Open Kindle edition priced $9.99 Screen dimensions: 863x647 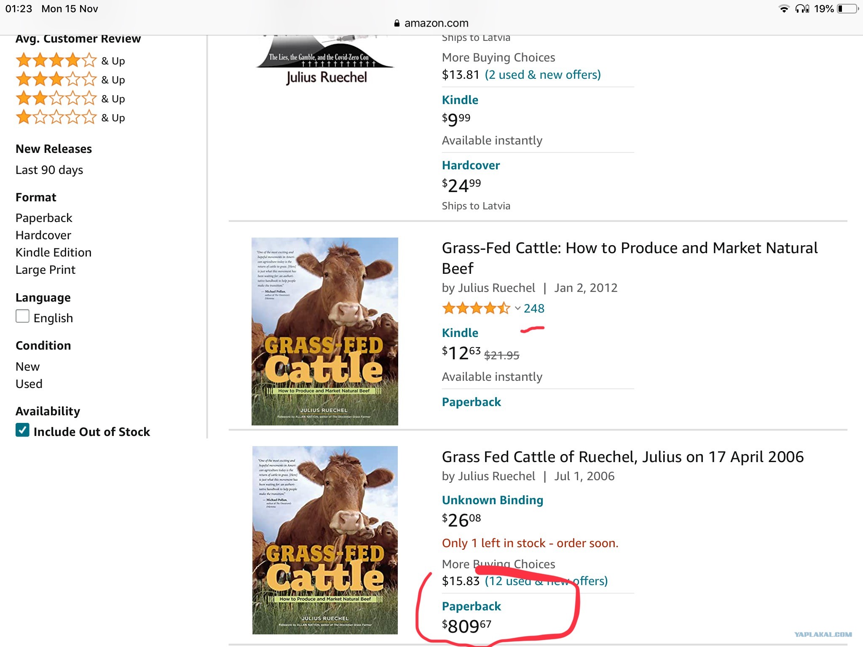[460, 100]
